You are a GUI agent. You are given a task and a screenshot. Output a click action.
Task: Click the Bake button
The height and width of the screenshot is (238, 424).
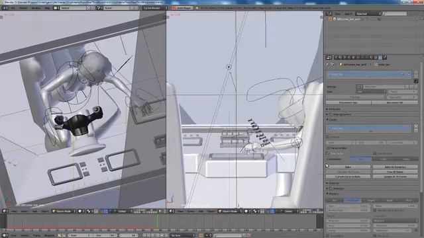point(348,167)
